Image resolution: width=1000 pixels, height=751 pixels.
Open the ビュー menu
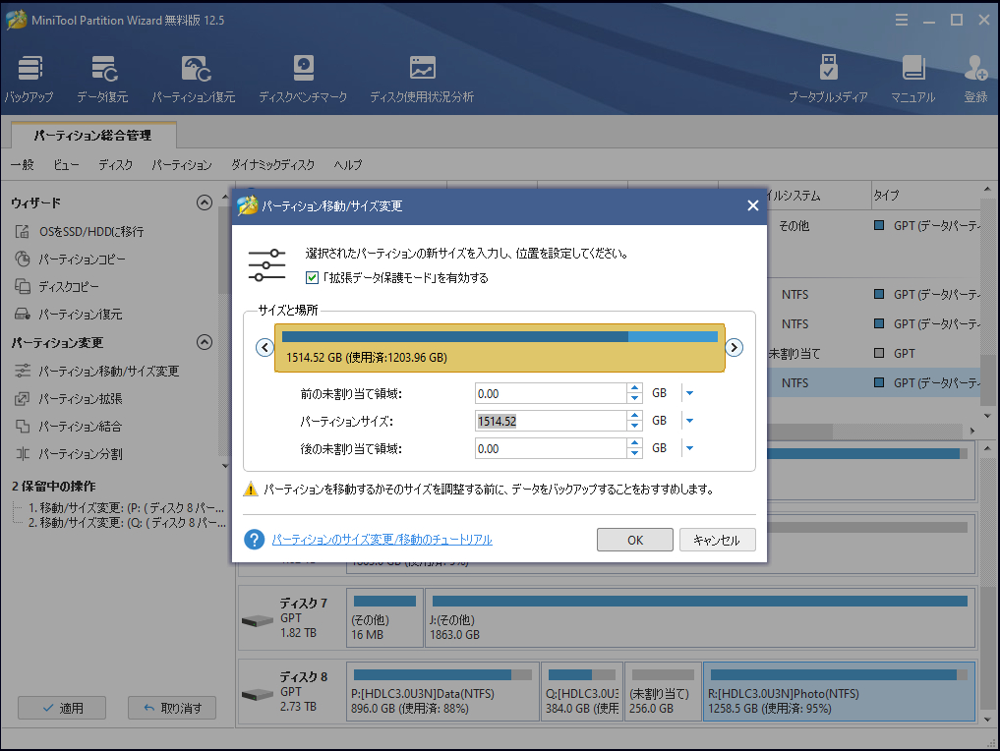coord(66,164)
